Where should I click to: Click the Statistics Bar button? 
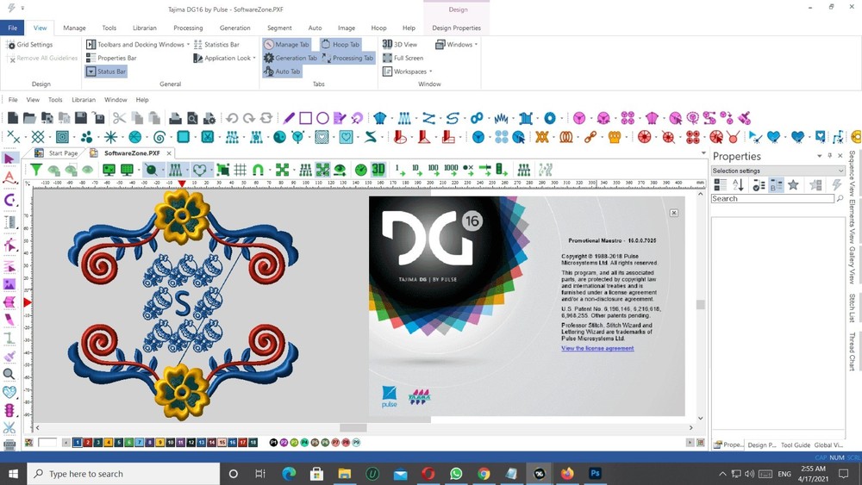[x=216, y=45]
